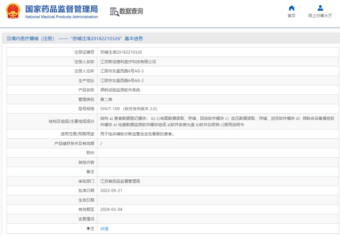Click the 审批部门 row label

(86, 181)
